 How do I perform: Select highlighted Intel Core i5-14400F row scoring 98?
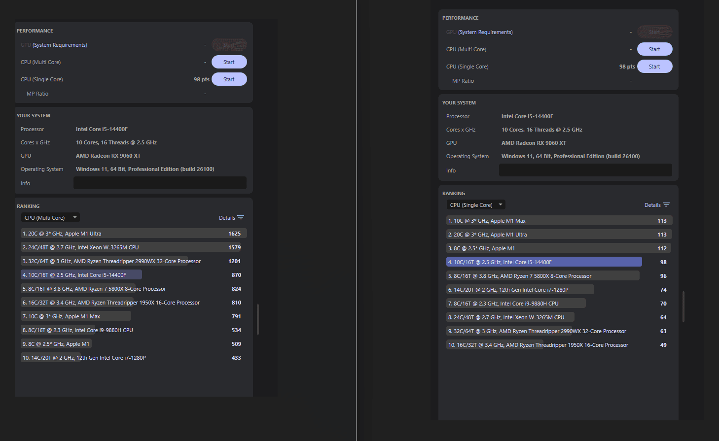[559, 262]
